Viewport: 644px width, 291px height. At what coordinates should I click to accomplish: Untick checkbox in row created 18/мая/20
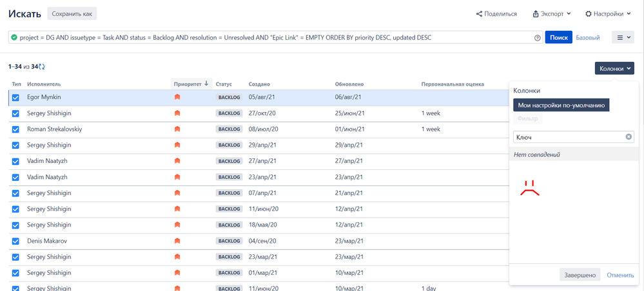click(x=15, y=225)
